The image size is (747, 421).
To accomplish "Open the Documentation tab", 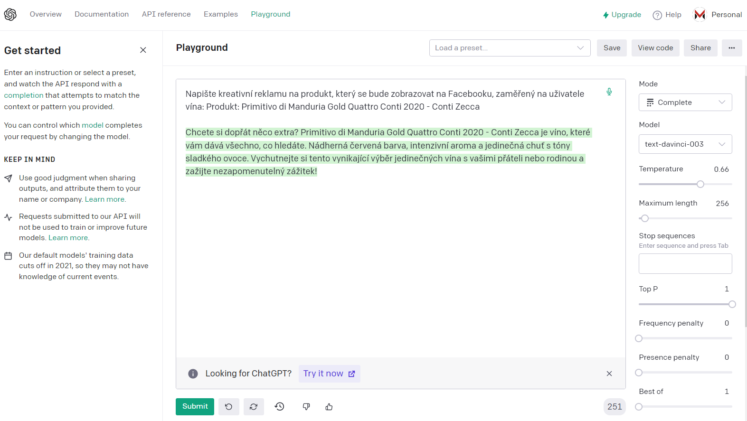I will click(x=102, y=14).
